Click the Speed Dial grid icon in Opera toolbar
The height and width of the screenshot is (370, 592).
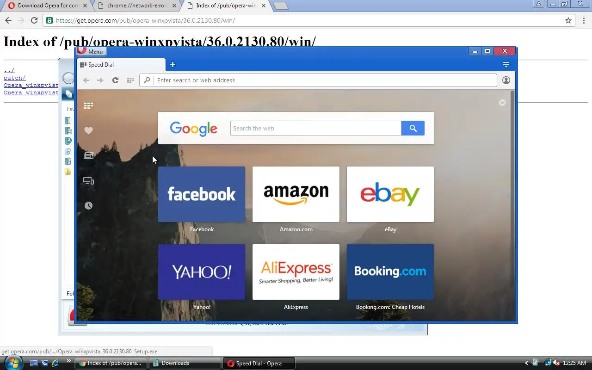130,80
